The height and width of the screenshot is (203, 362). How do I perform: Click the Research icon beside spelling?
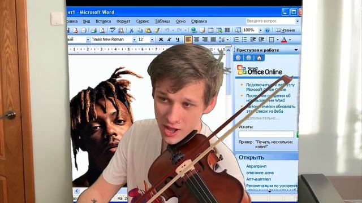[120, 30]
